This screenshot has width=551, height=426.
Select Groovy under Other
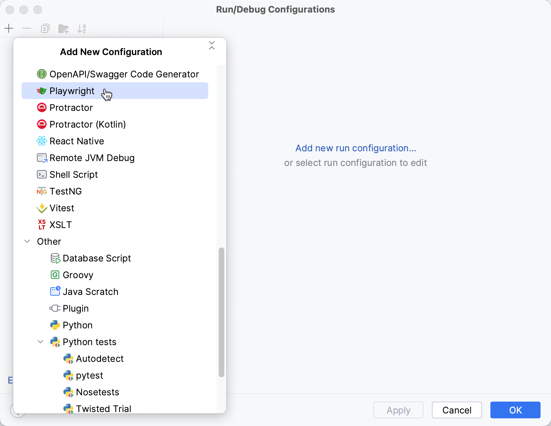[x=115, y=275]
